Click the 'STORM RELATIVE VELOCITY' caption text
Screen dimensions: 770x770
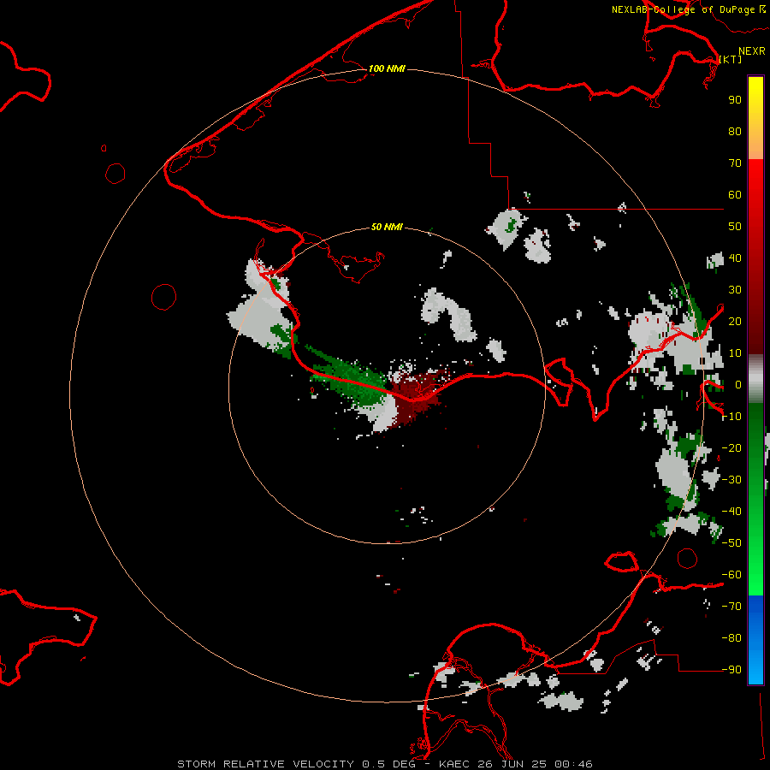265,764
